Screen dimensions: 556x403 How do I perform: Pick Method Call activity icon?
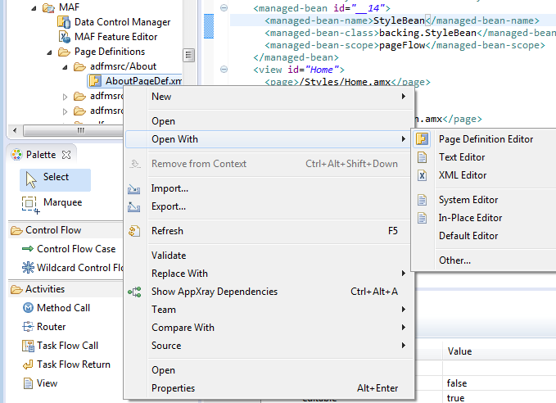(x=28, y=307)
